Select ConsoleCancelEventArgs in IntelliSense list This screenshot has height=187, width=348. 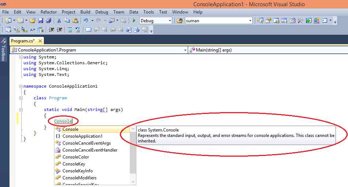point(92,143)
